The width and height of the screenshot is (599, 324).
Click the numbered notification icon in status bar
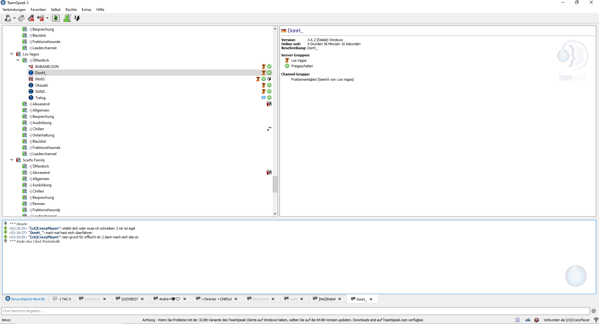click(x=518, y=320)
